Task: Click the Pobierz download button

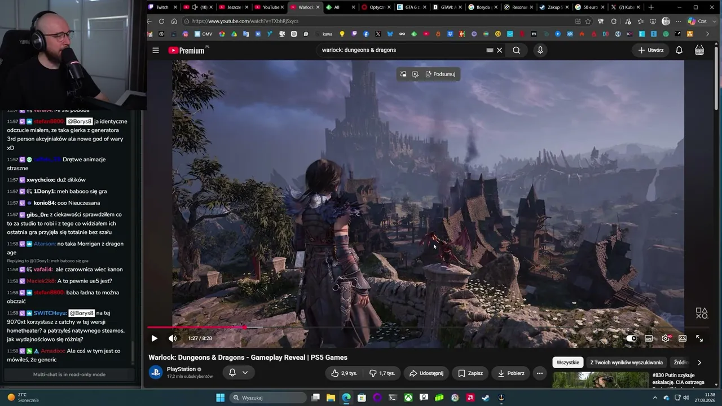Action: (511, 373)
